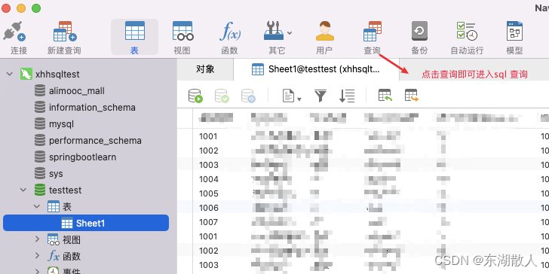Collapse the Tables node under testtest
549x274 pixels.
click(x=36, y=206)
